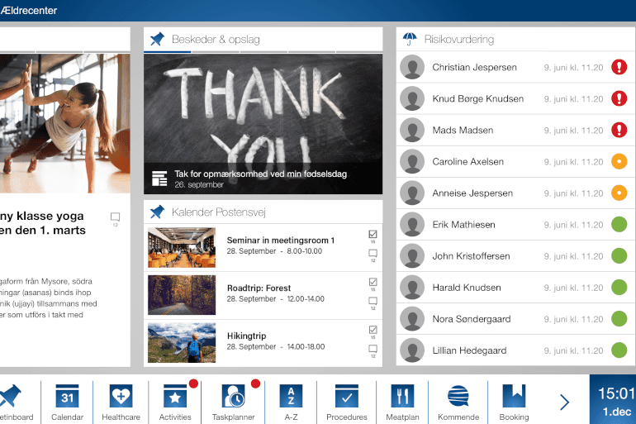The height and width of the screenshot is (424, 636).
Task: Expand more apps with right chevron arrow
Action: pyautogui.click(x=564, y=402)
